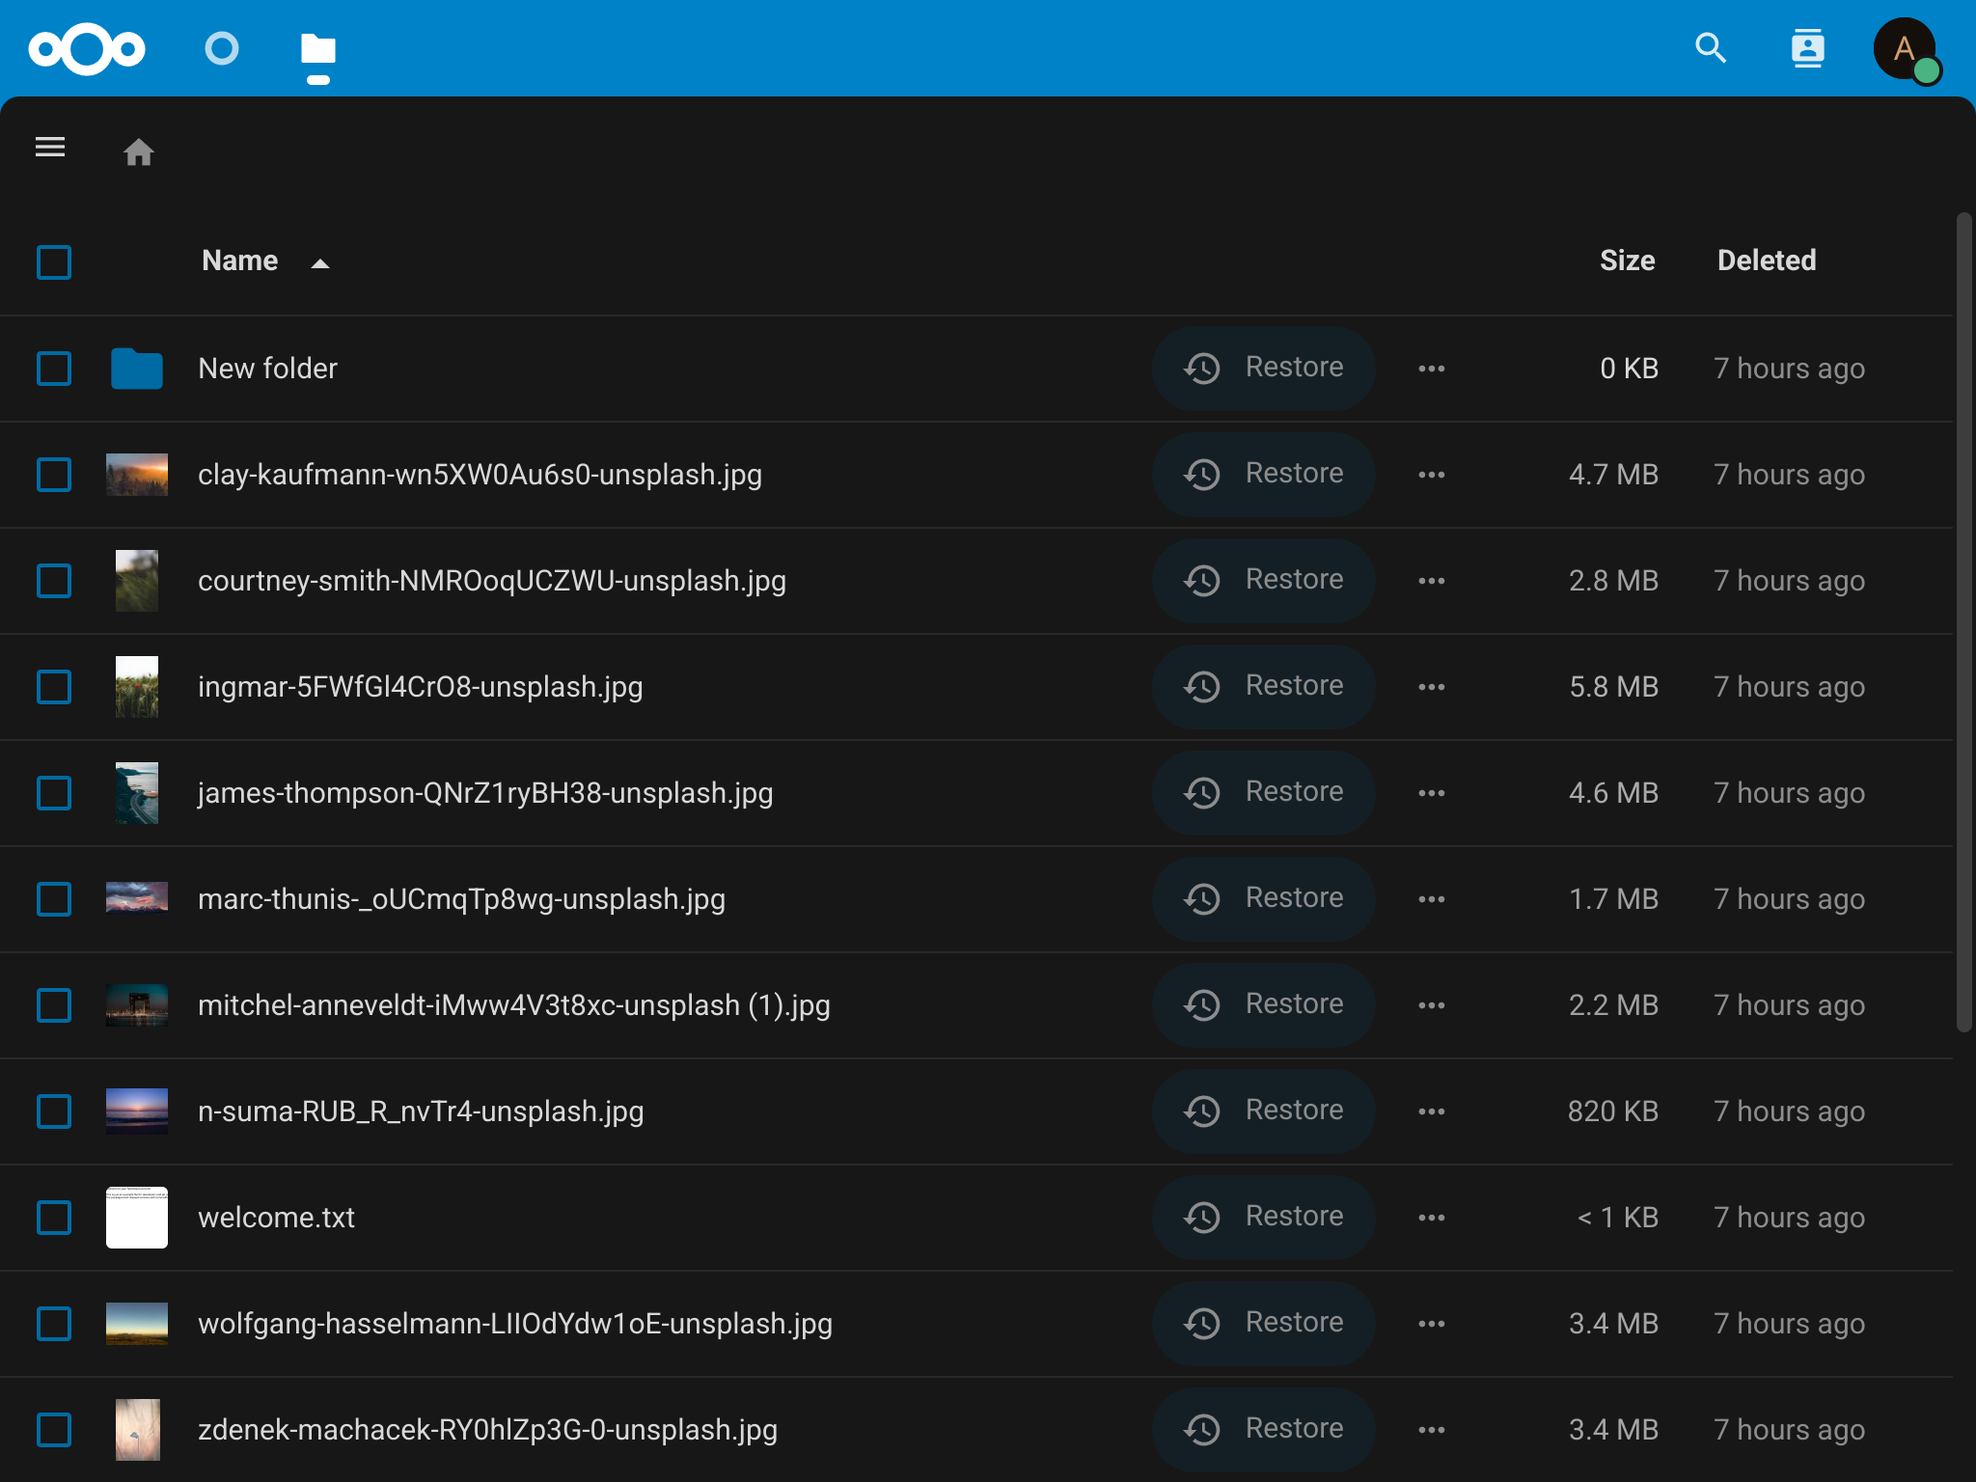Sort by Name column header
Screen dimensions: 1976x1482
(x=240, y=261)
